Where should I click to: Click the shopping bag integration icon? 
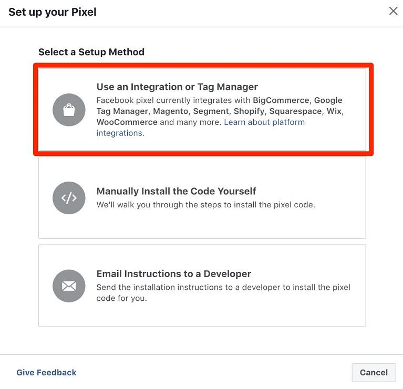pos(69,110)
